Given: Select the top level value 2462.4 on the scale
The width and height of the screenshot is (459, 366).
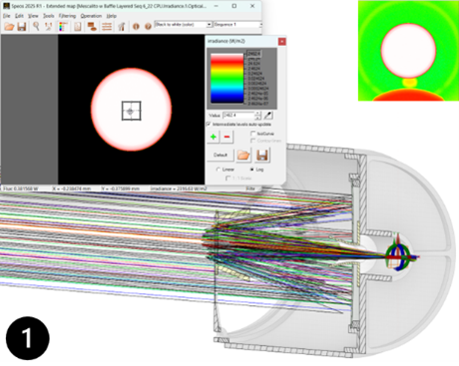Looking at the screenshot, I should coord(254,54).
